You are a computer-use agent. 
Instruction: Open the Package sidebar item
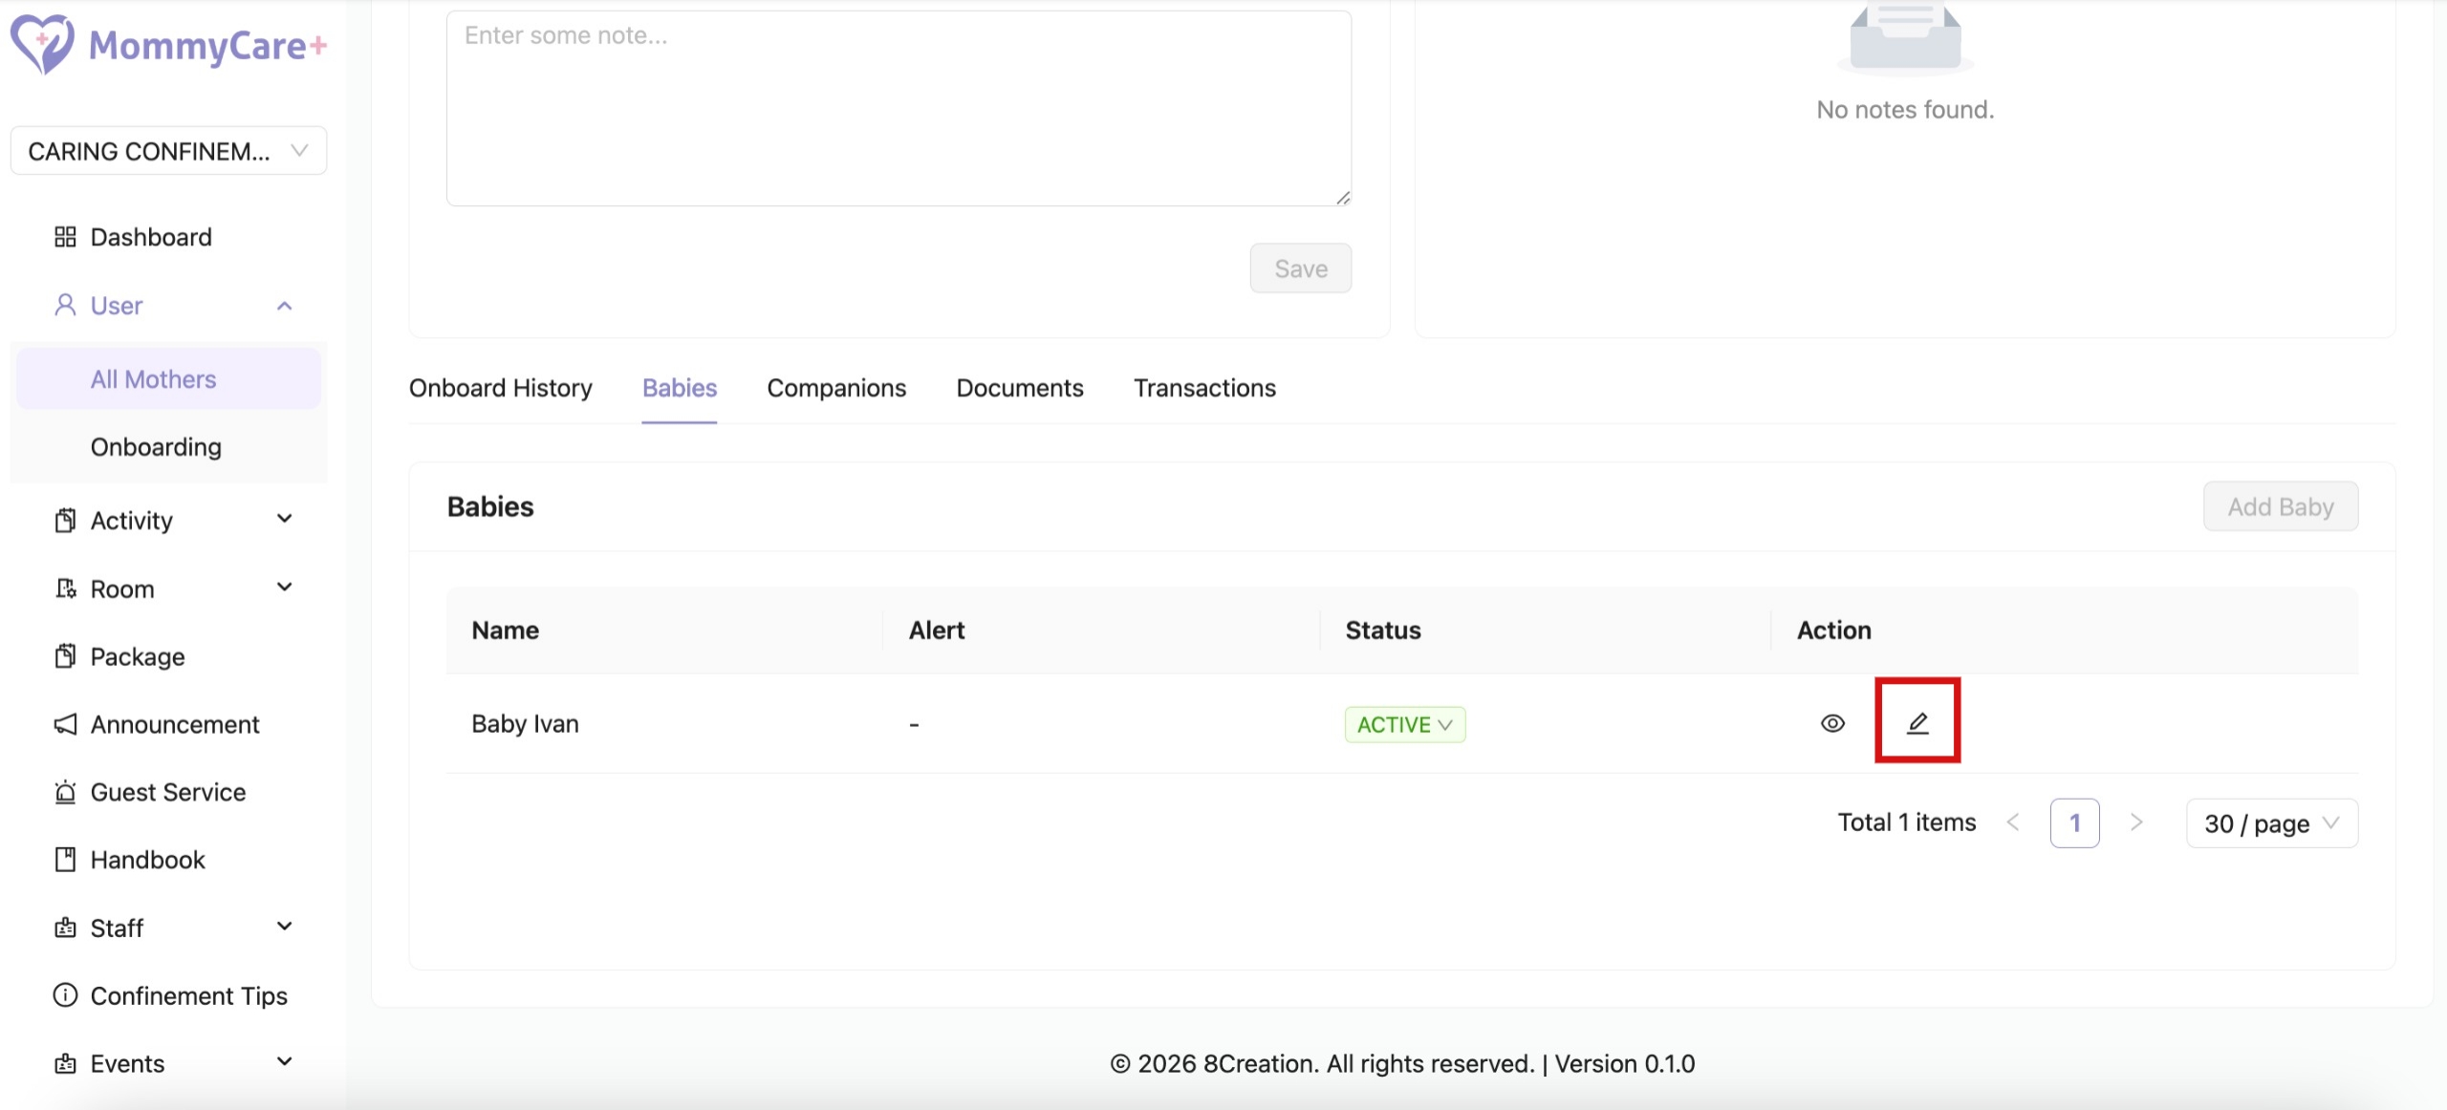click(x=137, y=656)
